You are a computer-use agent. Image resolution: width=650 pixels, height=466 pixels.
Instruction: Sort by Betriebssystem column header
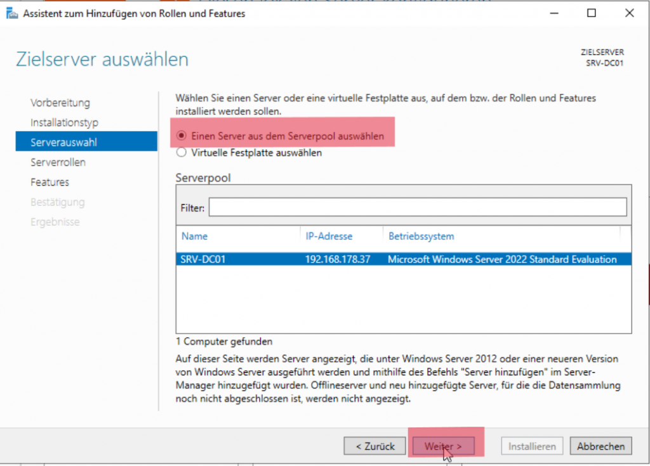pos(421,236)
